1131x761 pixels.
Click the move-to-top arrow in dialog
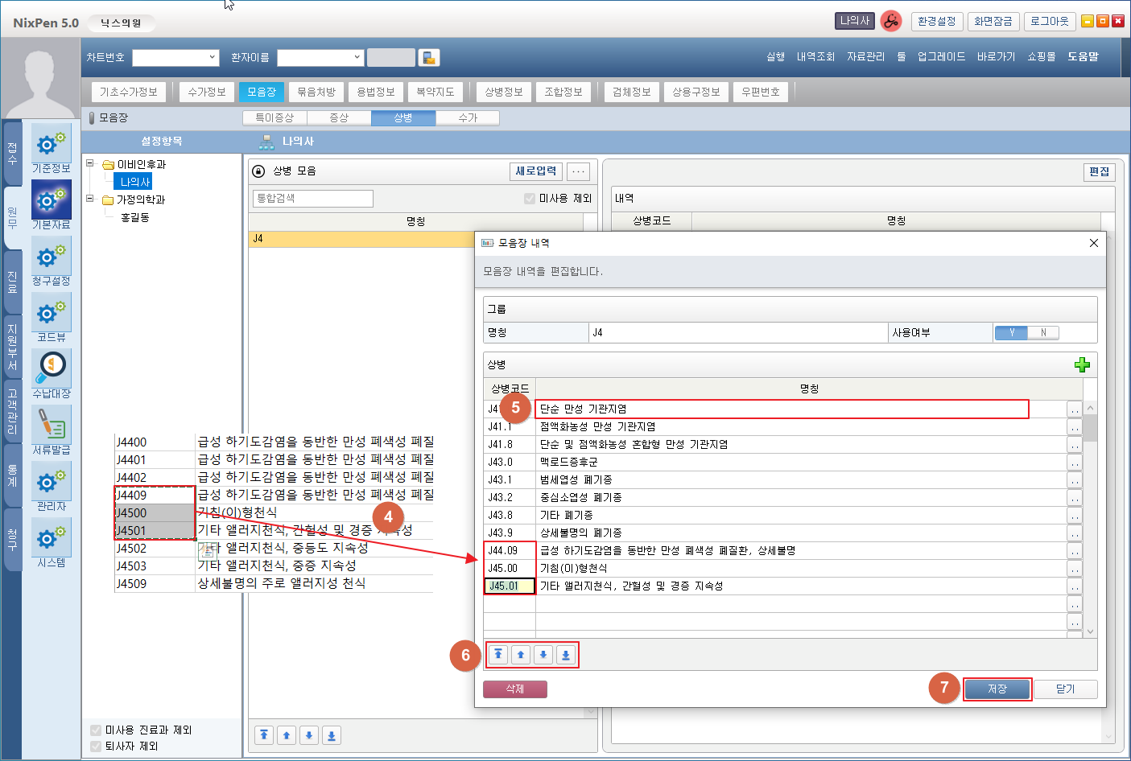tap(498, 655)
